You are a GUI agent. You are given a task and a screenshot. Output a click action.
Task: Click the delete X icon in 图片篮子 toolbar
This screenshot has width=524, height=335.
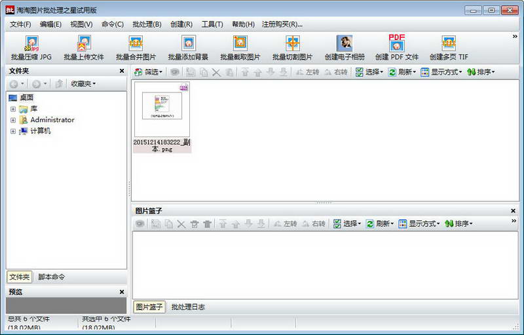tap(181, 224)
